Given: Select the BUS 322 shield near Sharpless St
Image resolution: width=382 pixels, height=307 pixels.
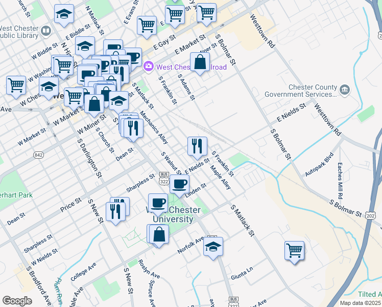Looking at the screenshot, I should (164, 179).
